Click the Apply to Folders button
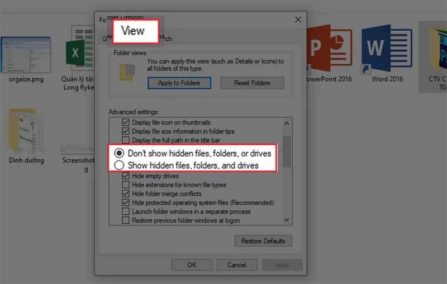This screenshot has height=284, width=447. 179,83
